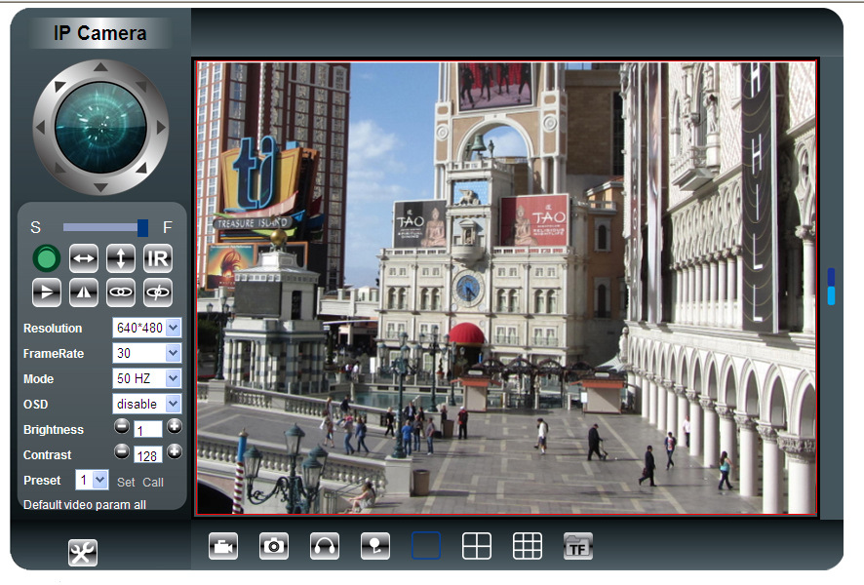Reset with Default video param all
This screenshot has width=864, height=585.
(x=85, y=505)
